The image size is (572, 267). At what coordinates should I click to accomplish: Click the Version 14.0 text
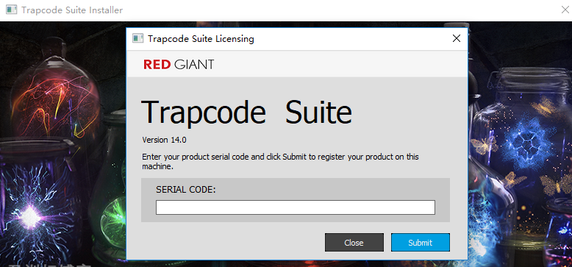tap(164, 140)
